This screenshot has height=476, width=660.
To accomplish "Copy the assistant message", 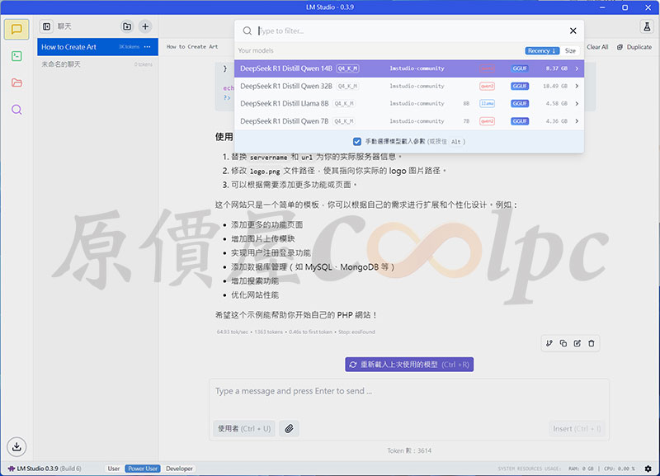I will click(563, 343).
